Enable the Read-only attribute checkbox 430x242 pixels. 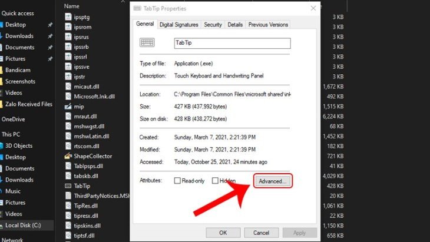177,181
